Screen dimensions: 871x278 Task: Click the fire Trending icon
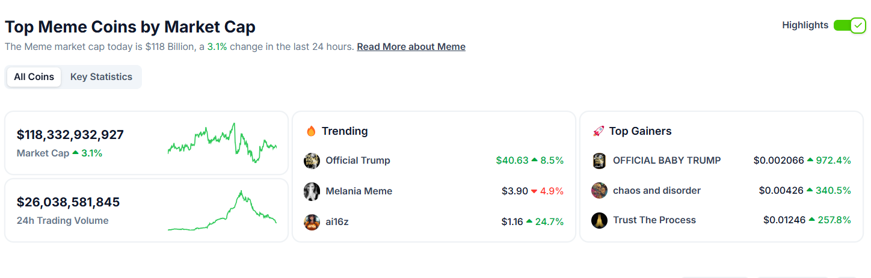click(311, 131)
